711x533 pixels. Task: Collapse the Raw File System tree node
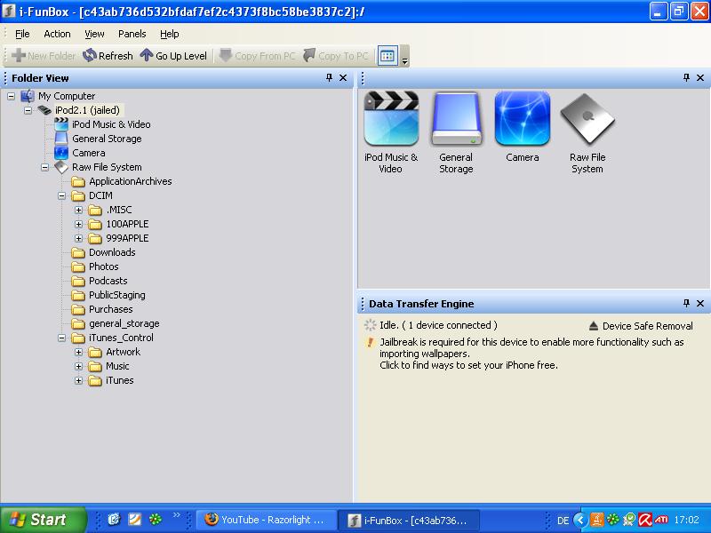pos(45,167)
